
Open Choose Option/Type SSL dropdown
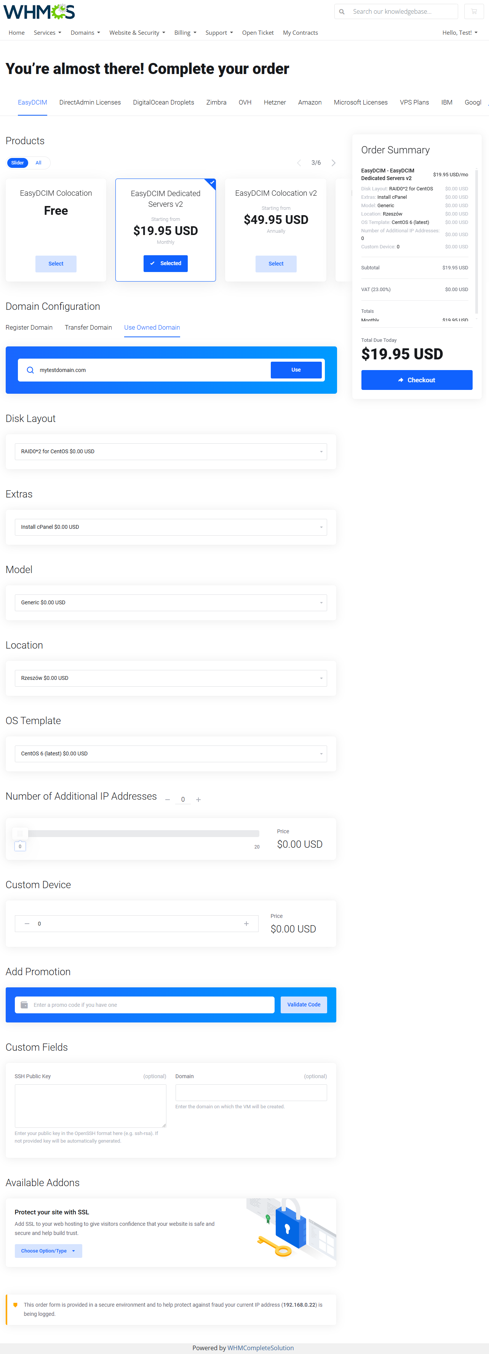click(48, 1251)
